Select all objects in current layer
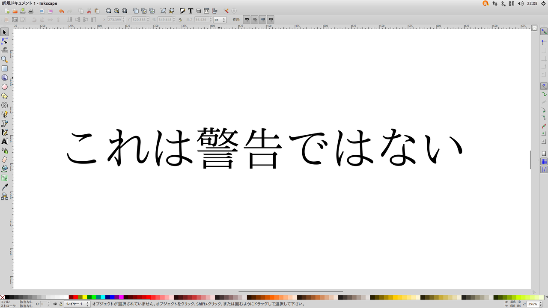This screenshot has width=548, height=308. tap(7, 20)
